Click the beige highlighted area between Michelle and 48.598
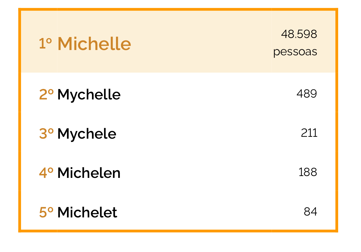The height and width of the screenshot is (252, 361). (x=201, y=43)
